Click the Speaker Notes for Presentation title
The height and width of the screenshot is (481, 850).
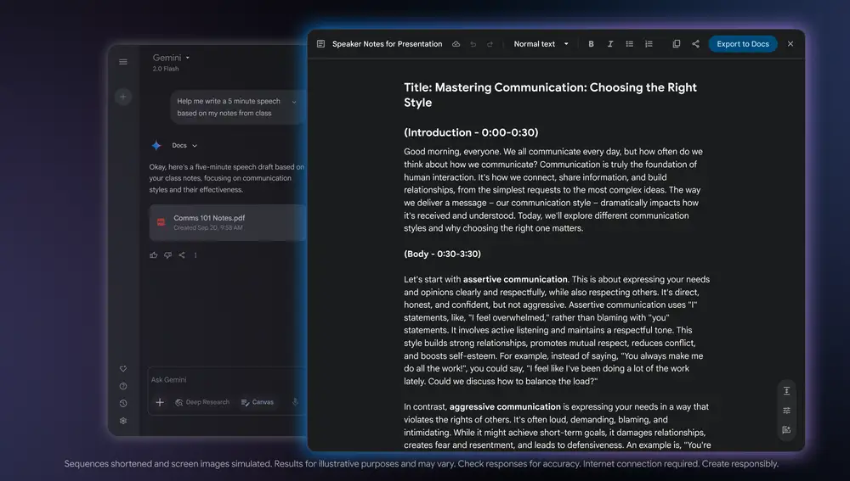(x=387, y=44)
